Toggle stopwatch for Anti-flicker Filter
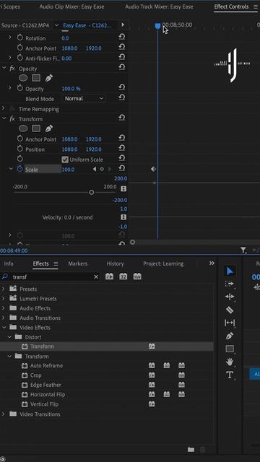 [x=20, y=58]
